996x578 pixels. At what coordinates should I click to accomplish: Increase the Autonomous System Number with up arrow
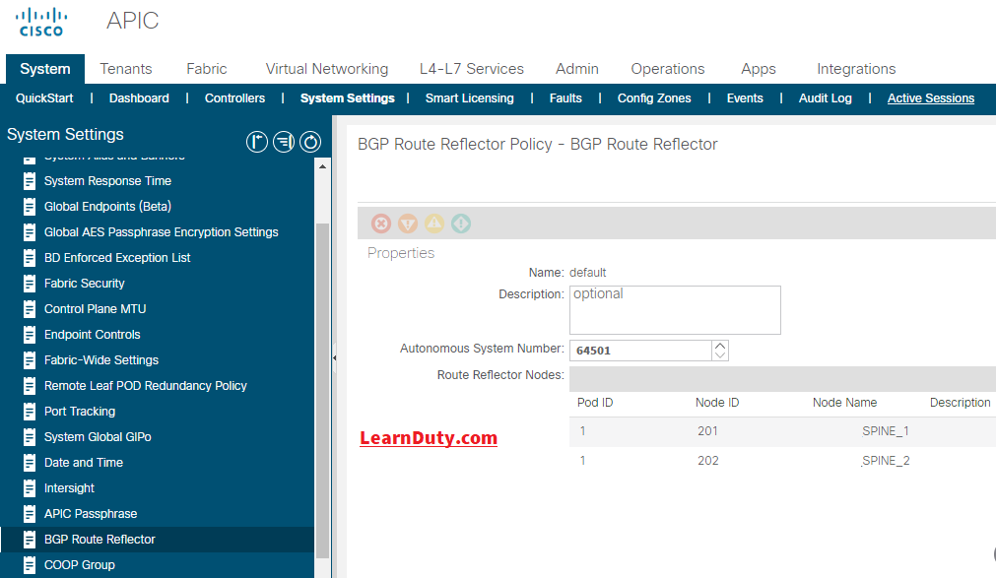click(720, 346)
